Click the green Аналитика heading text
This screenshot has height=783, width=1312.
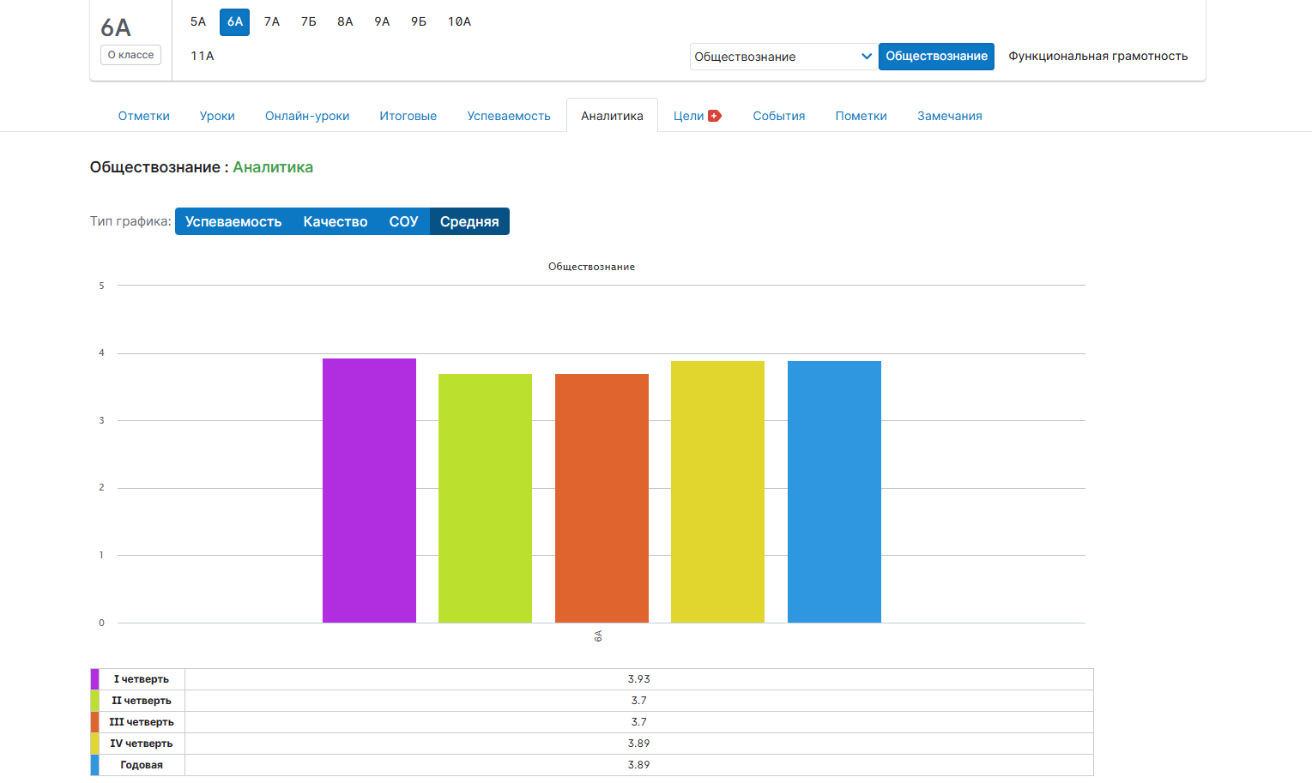click(273, 167)
